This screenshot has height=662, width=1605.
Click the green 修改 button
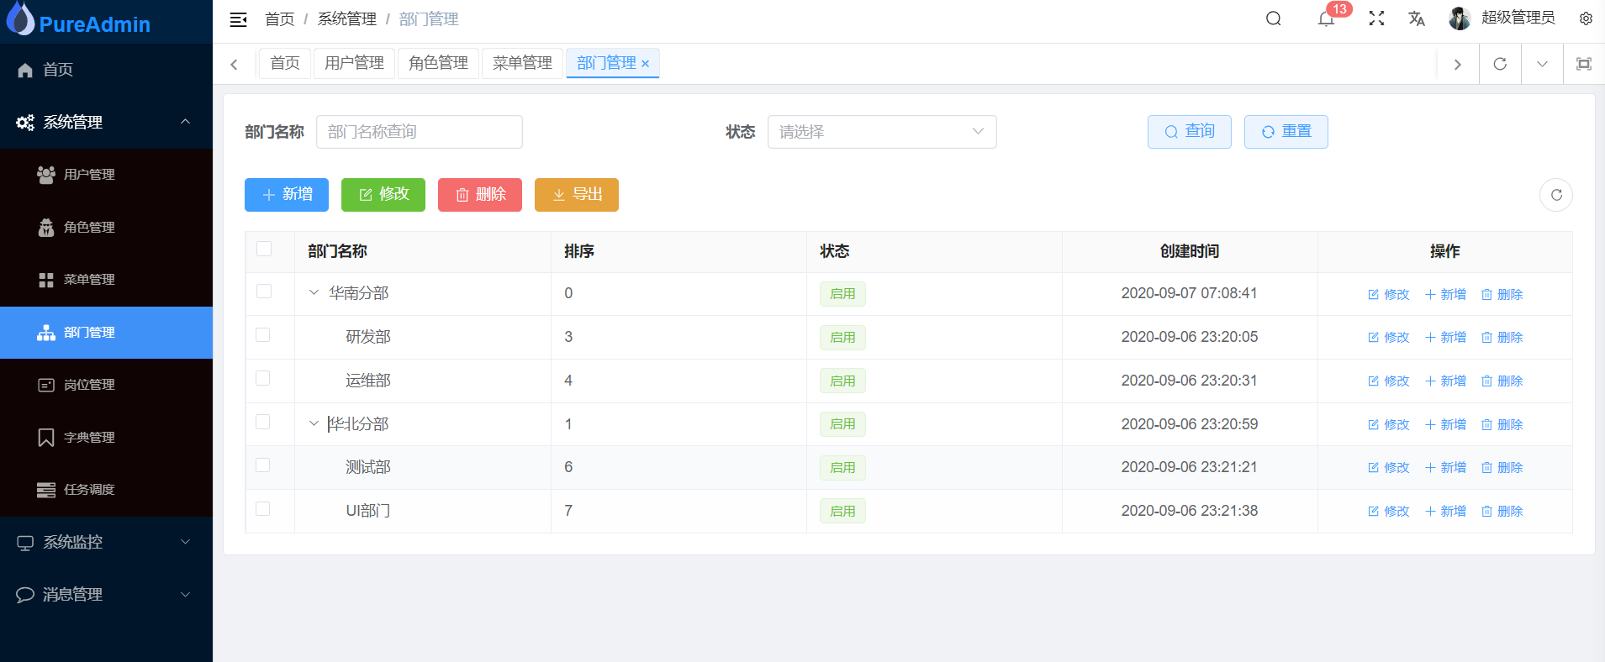[x=383, y=195]
